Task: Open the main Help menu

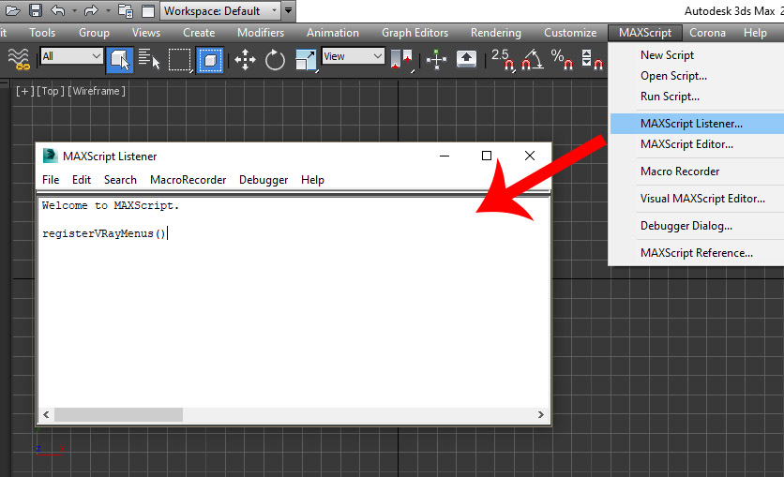Action: [755, 33]
